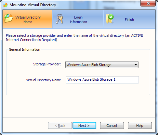The image size is (158, 135).
Task: Switch to the Virtual Directory Name step tab
Action: (x=27, y=19)
